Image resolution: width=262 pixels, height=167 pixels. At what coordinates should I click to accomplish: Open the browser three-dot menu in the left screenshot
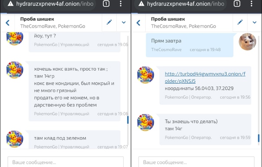click(x=121, y=3)
